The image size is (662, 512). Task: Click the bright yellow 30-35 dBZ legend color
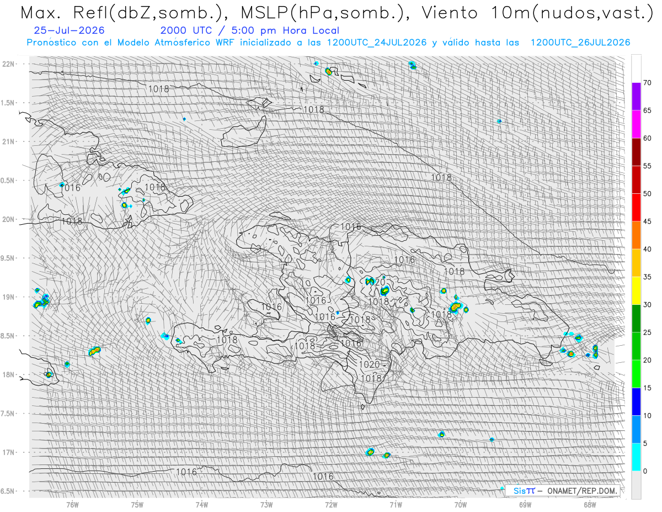pos(636,291)
